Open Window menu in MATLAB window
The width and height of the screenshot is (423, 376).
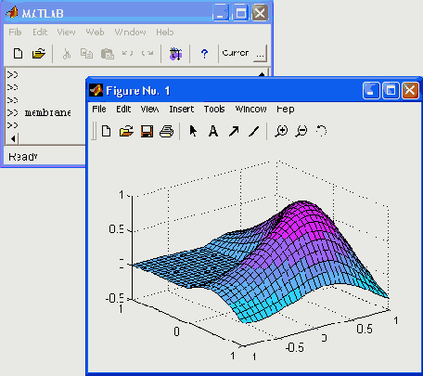click(130, 32)
